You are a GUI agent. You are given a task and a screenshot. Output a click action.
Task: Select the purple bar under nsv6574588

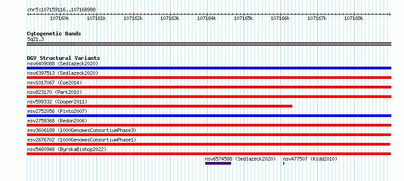218,163
